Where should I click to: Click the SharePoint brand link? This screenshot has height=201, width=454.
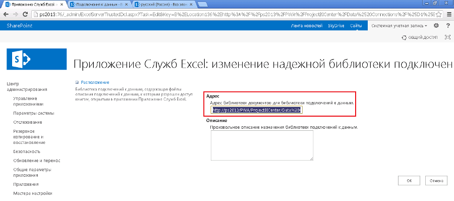coord(19,26)
